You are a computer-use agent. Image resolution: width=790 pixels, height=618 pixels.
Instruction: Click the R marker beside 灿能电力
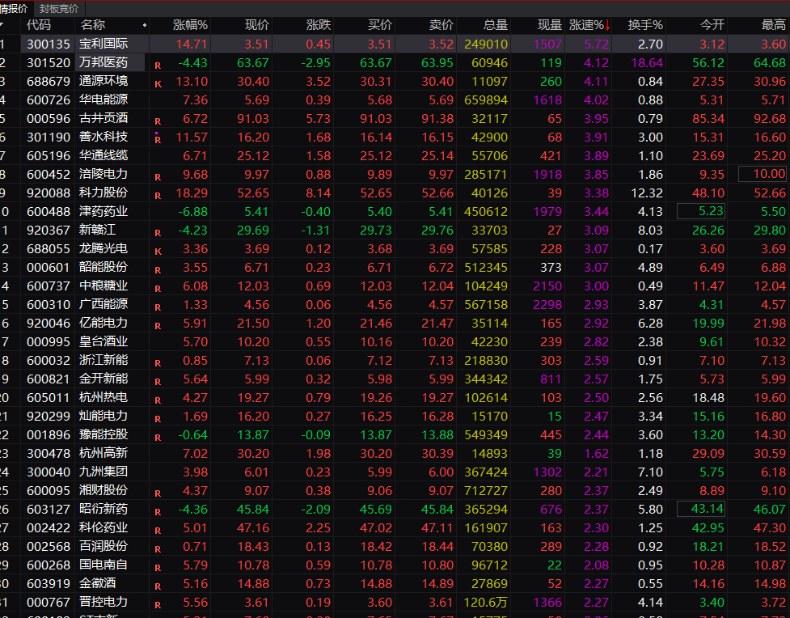pyautogui.click(x=158, y=419)
